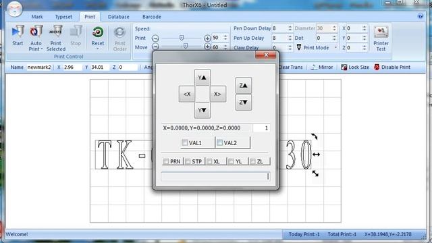Viewport: 432px width, 243px height.
Task: Toggle the VAL1 checkbox
Action: click(x=184, y=142)
